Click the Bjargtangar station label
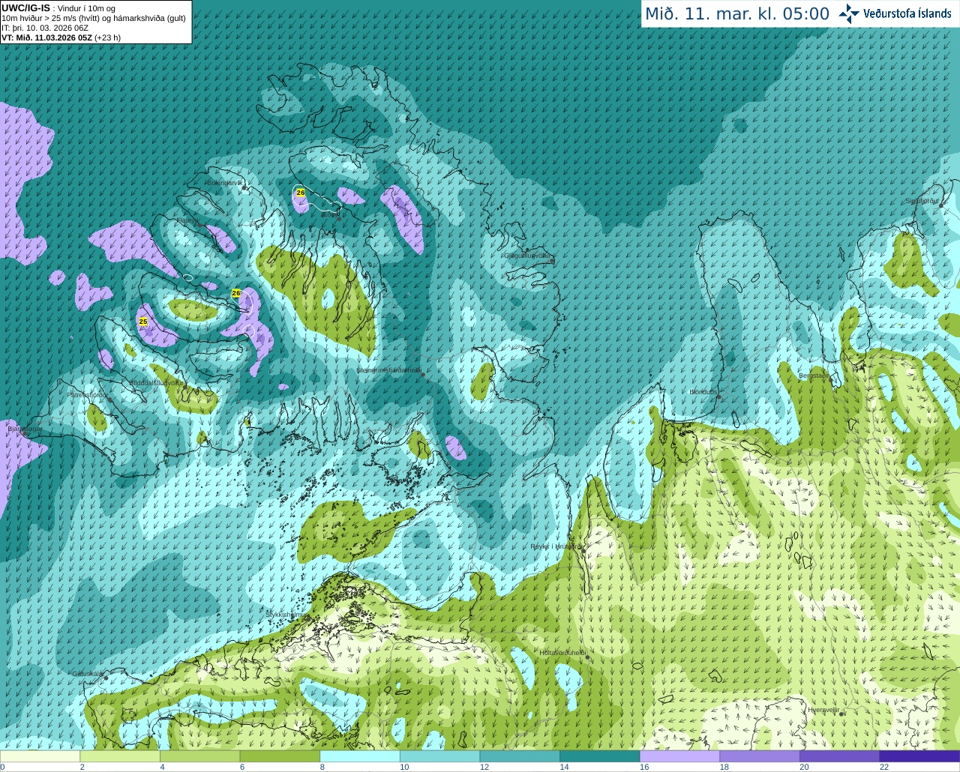The image size is (960, 772). point(25,429)
